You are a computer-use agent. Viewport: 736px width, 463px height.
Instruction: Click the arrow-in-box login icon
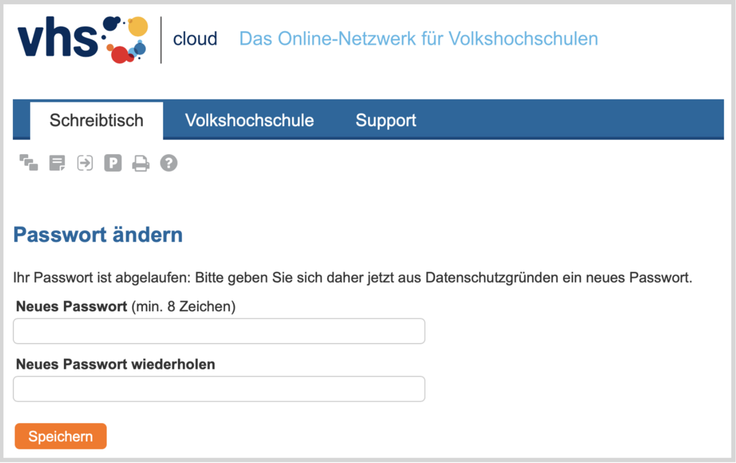85,163
